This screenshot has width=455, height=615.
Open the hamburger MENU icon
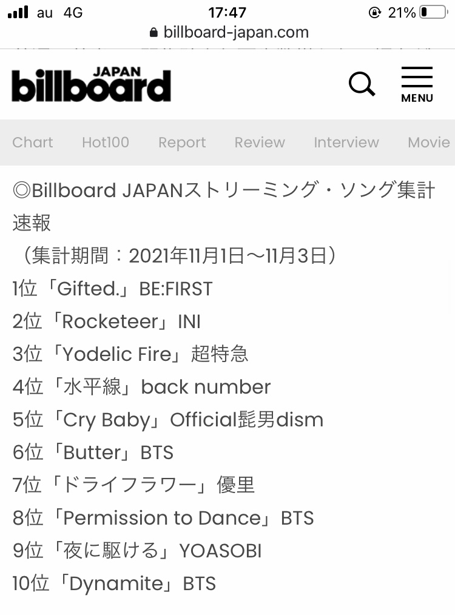coord(417,84)
